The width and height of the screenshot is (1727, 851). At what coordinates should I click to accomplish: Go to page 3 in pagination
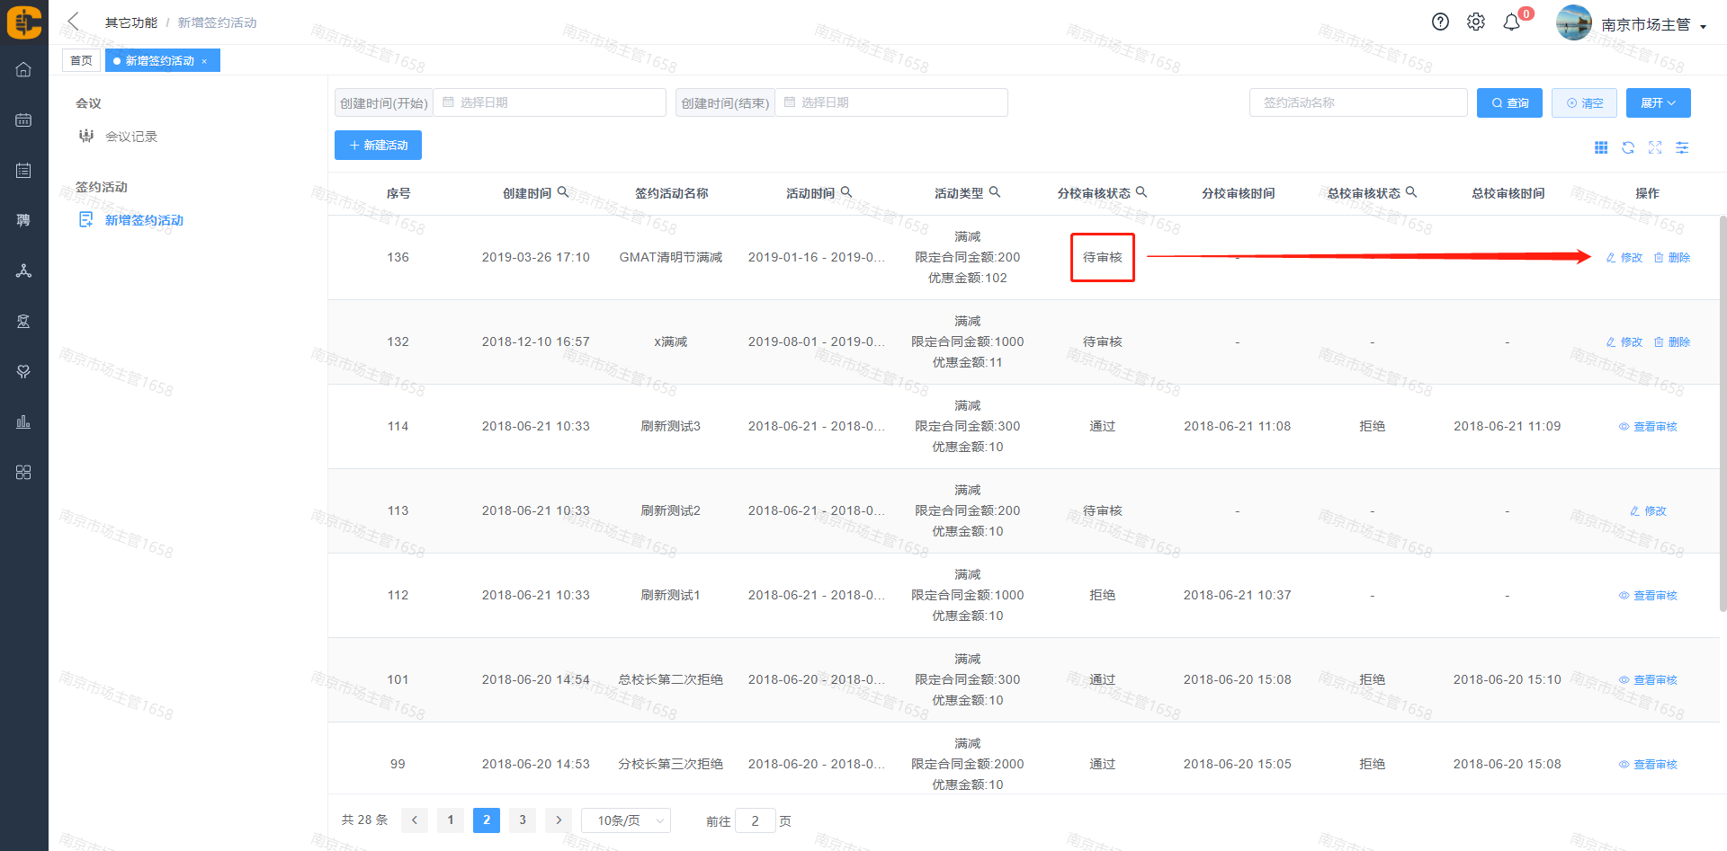pos(523,820)
